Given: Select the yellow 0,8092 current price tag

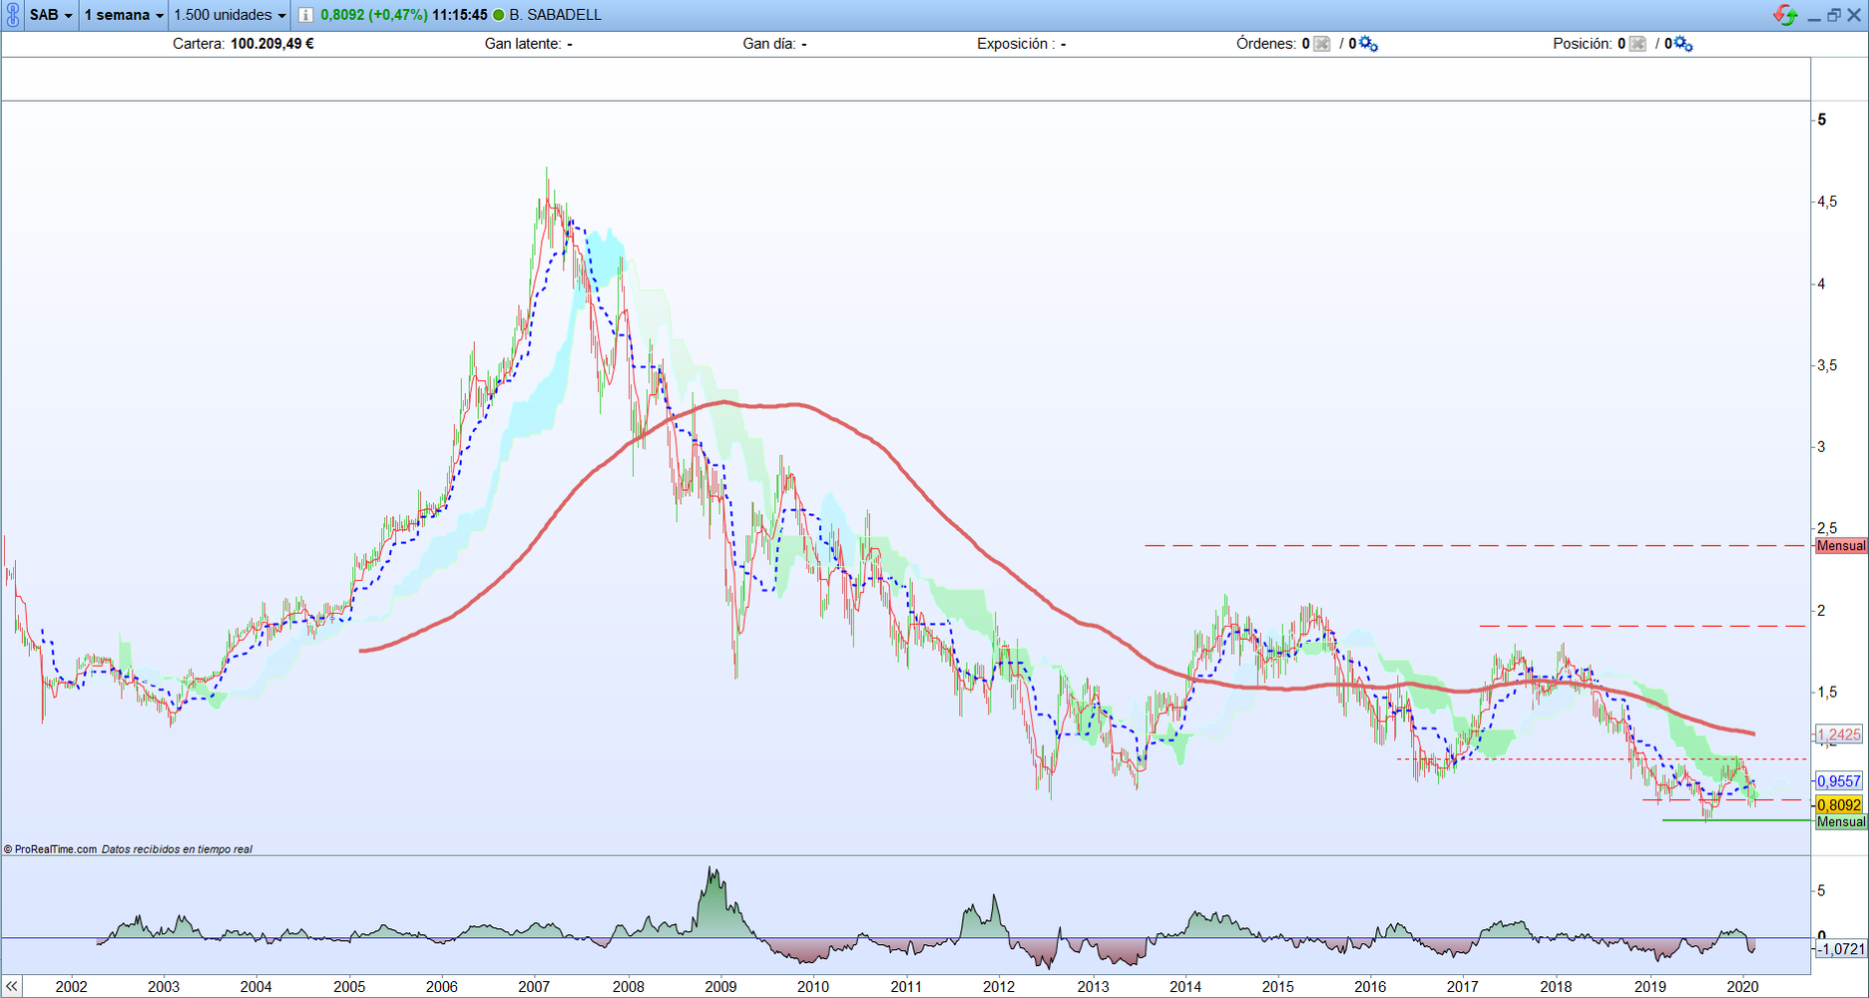Looking at the screenshot, I should point(1838,804).
